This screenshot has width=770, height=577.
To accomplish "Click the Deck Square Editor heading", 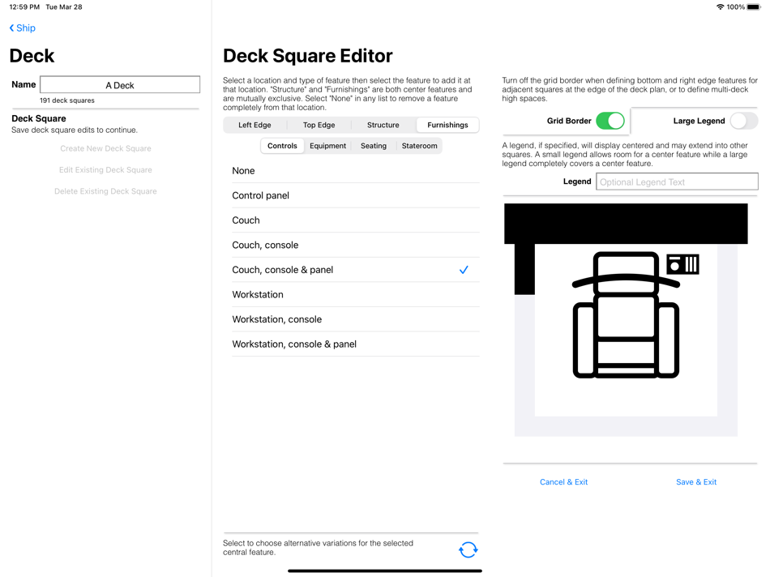I will pyautogui.click(x=308, y=56).
